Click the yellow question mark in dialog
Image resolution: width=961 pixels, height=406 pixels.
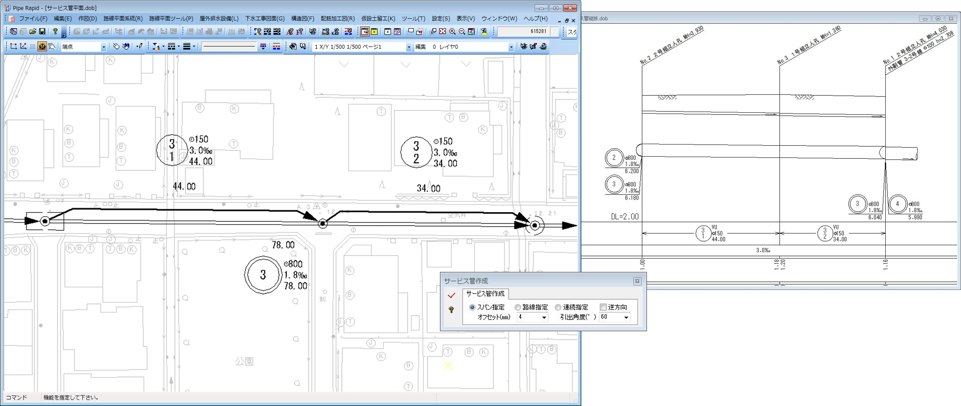click(451, 310)
